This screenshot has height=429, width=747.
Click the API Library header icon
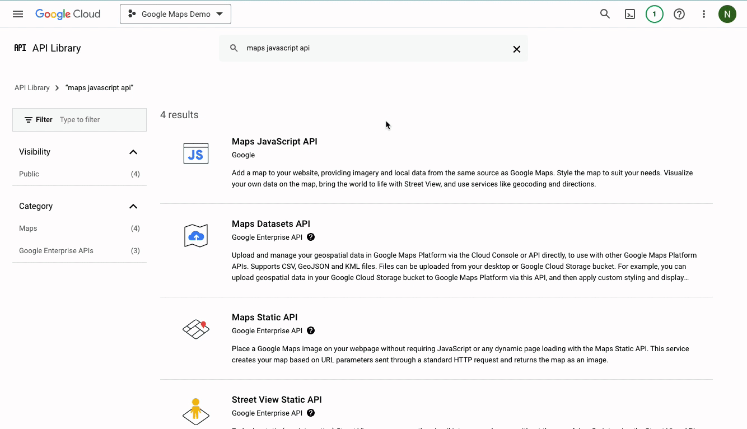(20, 48)
